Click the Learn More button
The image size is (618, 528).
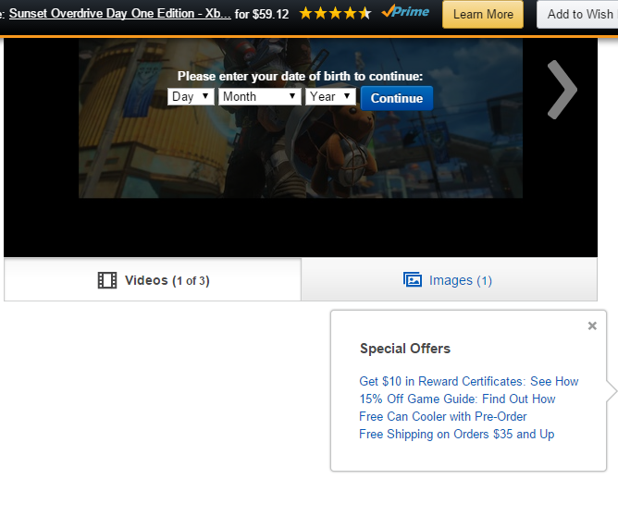click(483, 15)
